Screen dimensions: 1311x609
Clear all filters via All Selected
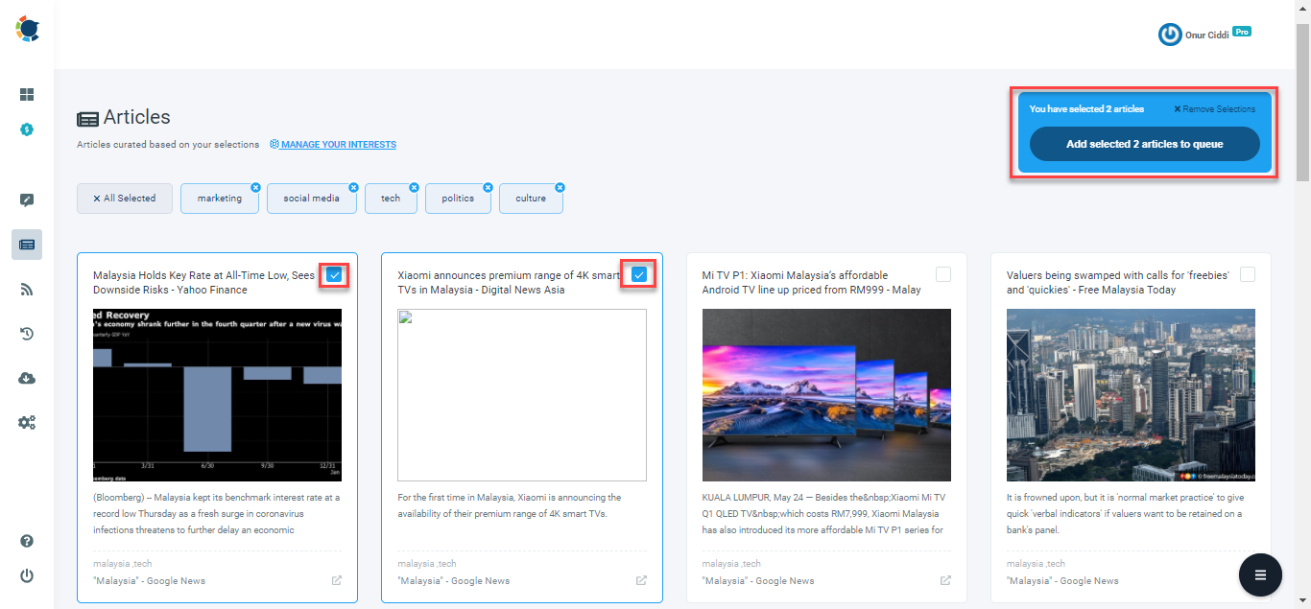point(124,198)
